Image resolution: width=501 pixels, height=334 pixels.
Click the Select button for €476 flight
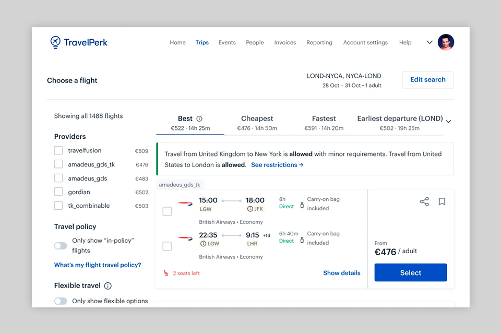411,272
